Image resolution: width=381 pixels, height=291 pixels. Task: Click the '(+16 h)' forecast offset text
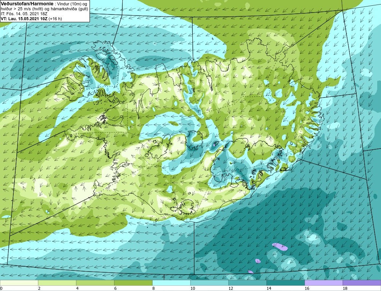[55, 19]
